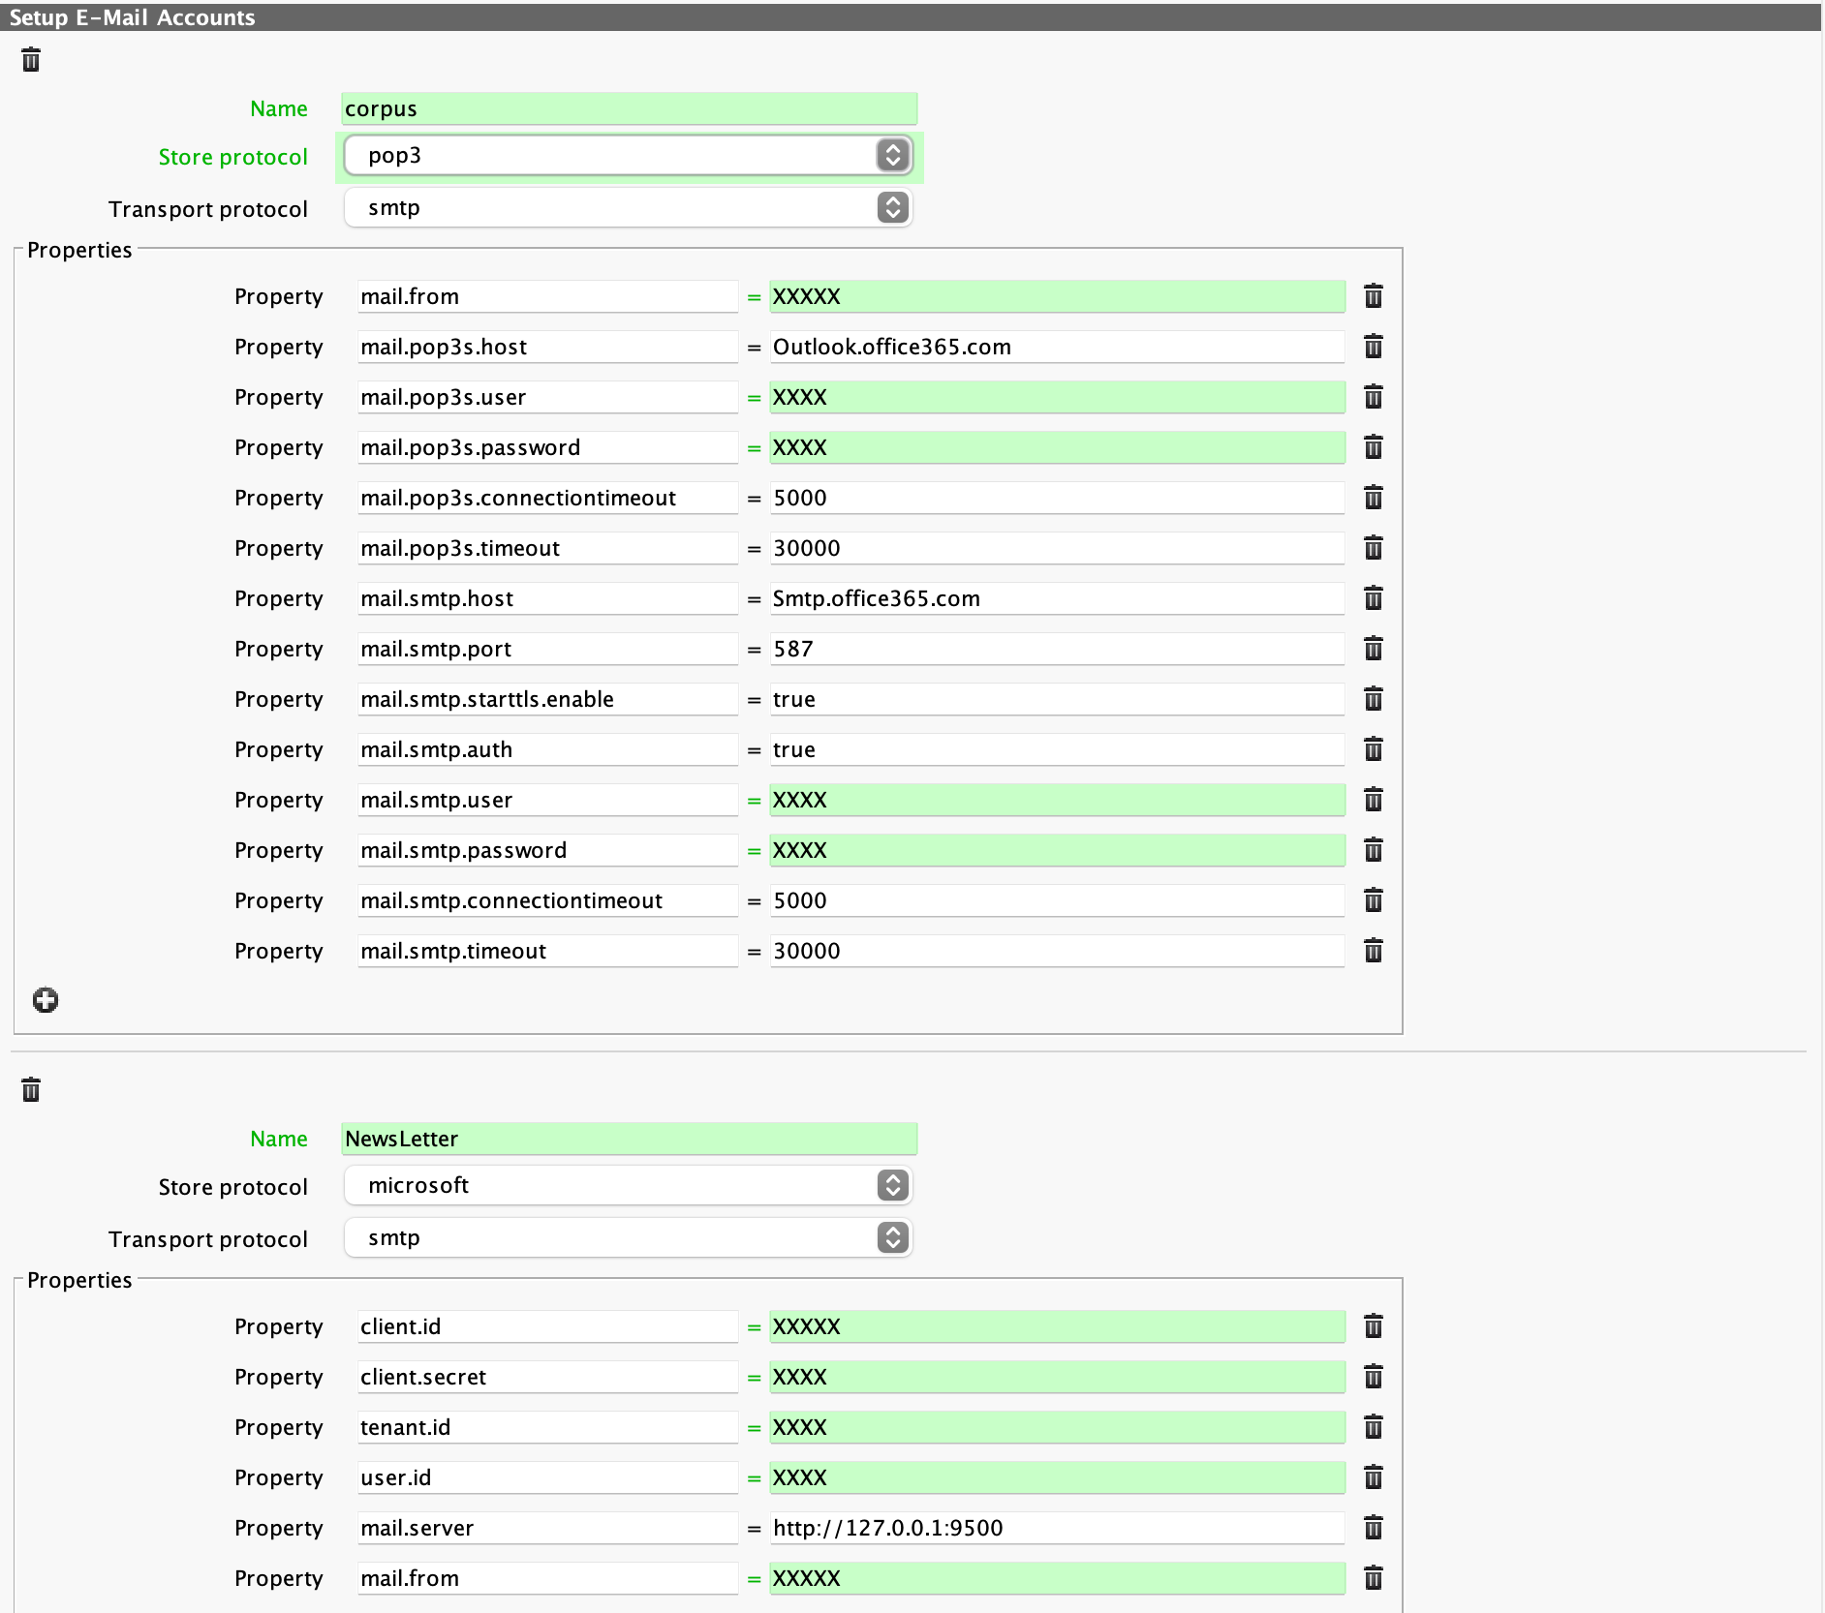
Task: Delete the mail.server property row
Action: click(x=1373, y=1528)
